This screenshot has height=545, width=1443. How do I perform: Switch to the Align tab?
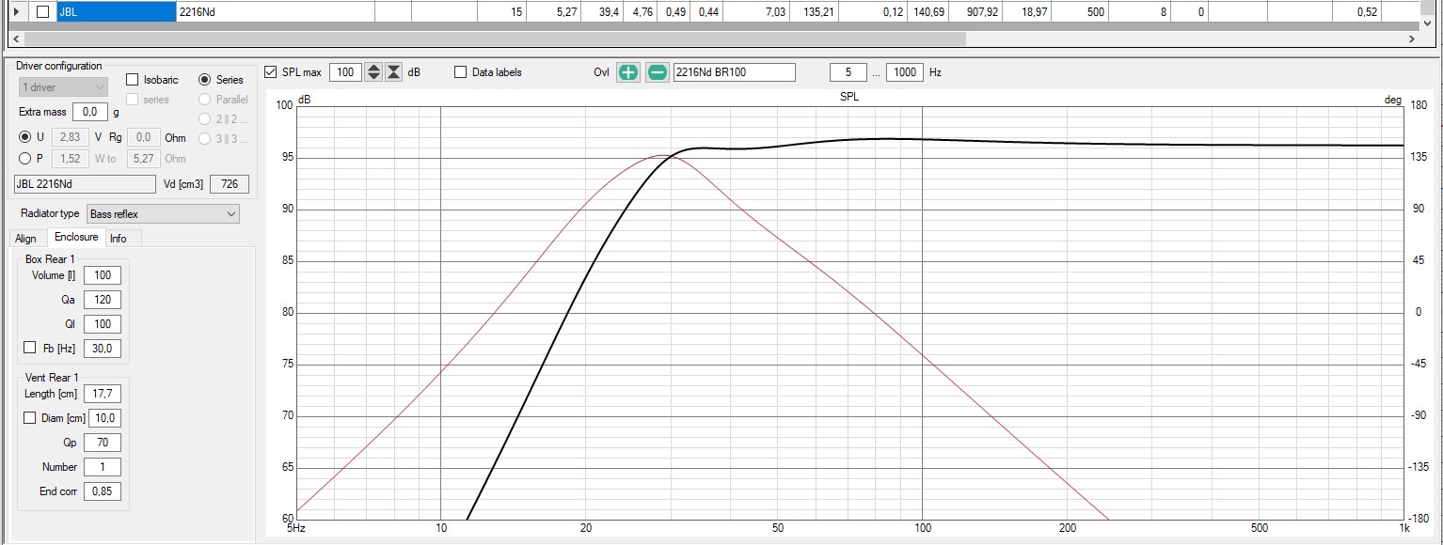click(x=25, y=239)
